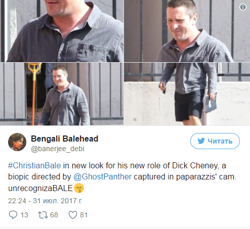
Task: Click the kissing face emoji
Action: pos(79,188)
